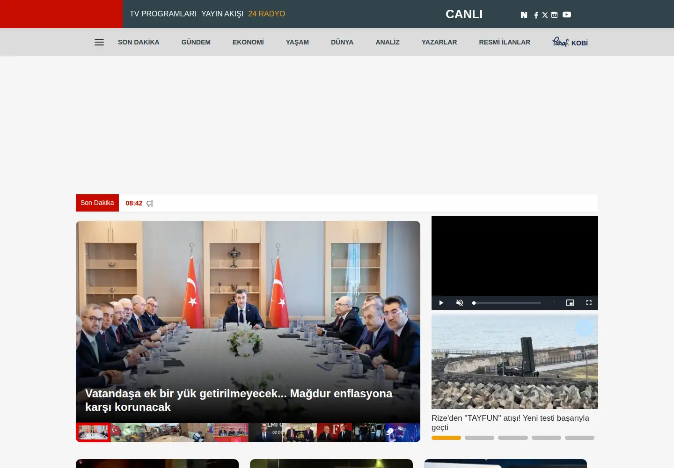674x468 pixels.
Task: Switch video player to fullscreen
Action: point(589,303)
